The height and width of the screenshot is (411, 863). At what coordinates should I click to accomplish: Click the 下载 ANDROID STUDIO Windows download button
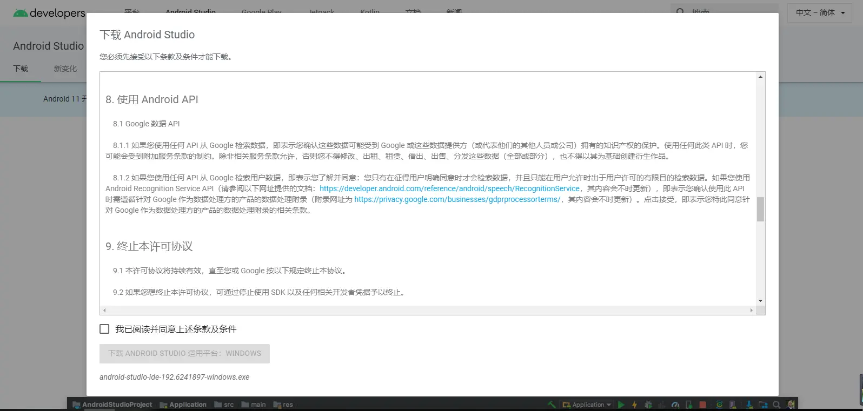click(184, 353)
